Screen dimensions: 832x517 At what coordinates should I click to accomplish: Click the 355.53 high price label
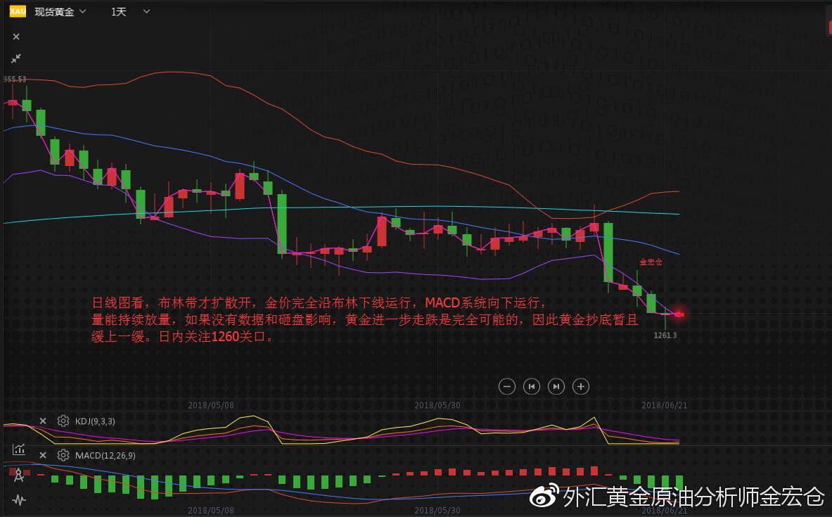(x=14, y=79)
